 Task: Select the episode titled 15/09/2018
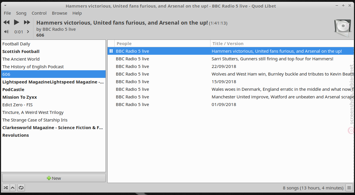tap(231, 82)
